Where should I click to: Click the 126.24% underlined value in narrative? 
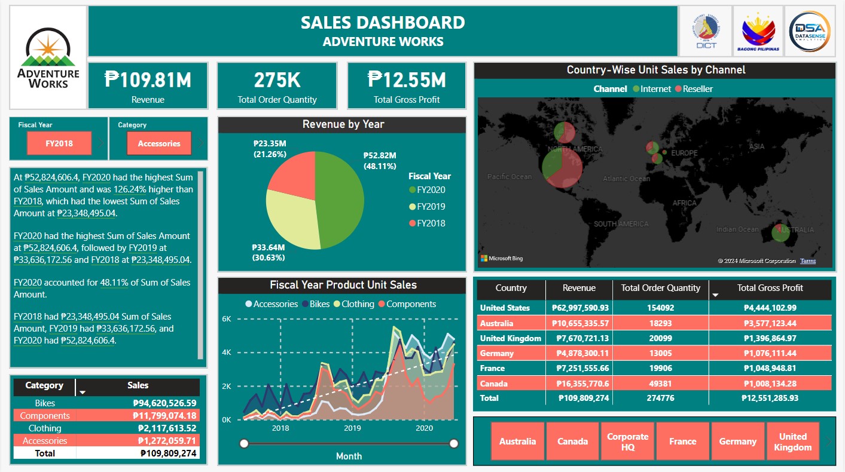point(130,189)
